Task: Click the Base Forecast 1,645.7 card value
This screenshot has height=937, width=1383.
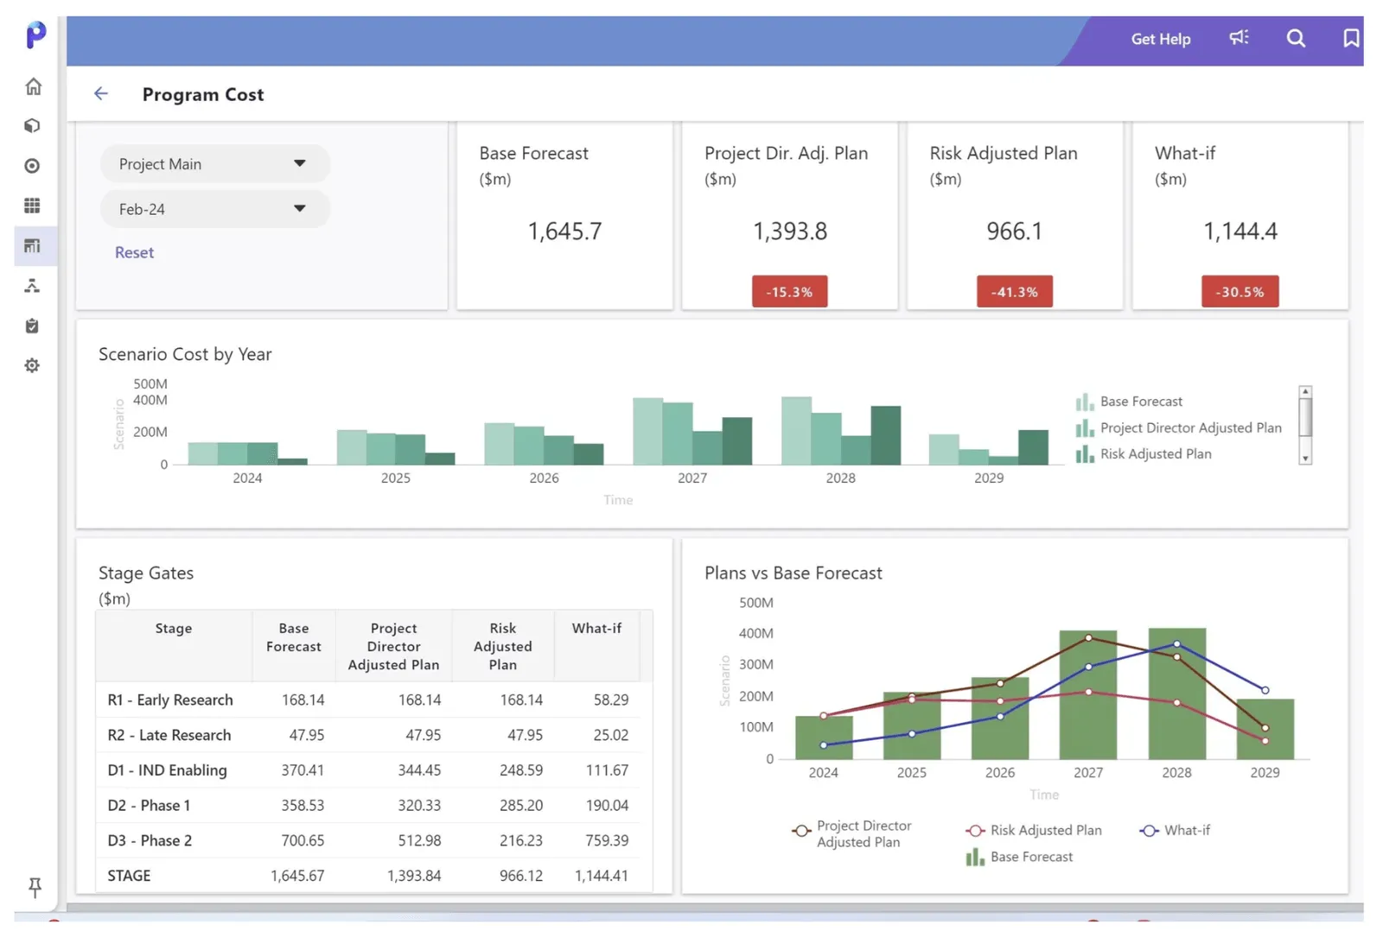Action: point(564,231)
